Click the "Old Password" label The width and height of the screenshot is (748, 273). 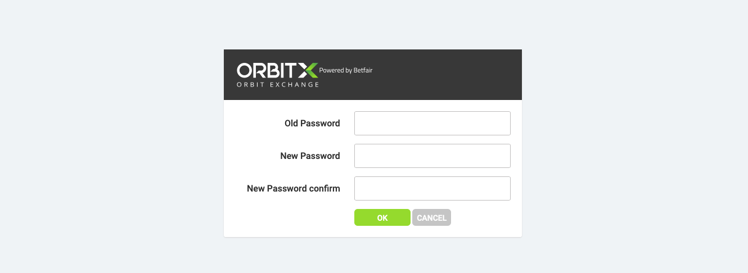point(312,123)
